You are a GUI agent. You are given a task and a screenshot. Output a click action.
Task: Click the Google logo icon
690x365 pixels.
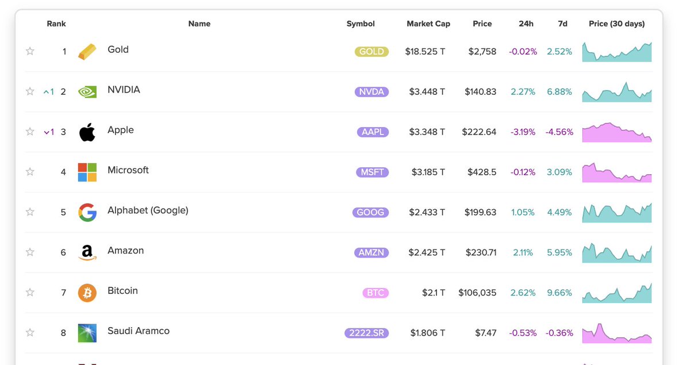click(87, 212)
